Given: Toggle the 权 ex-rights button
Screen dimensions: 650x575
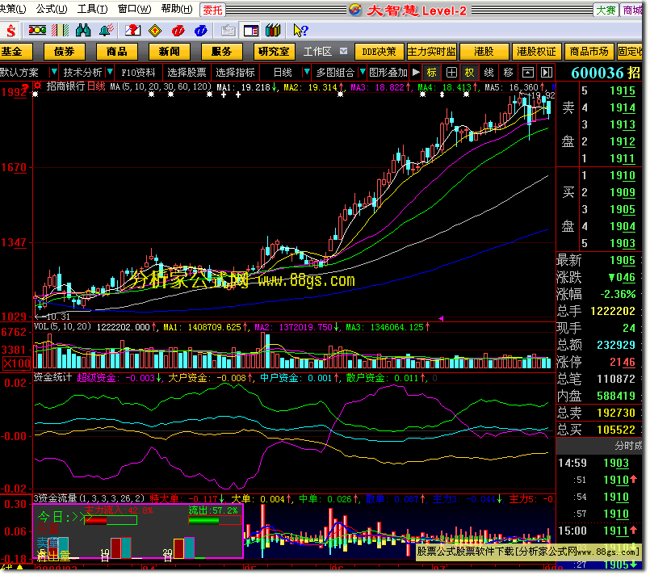Looking at the screenshot, I should [469, 73].
